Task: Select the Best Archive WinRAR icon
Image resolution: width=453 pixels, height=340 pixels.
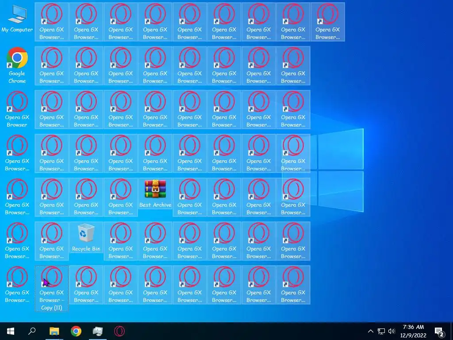Action: [x=155, y=193]
